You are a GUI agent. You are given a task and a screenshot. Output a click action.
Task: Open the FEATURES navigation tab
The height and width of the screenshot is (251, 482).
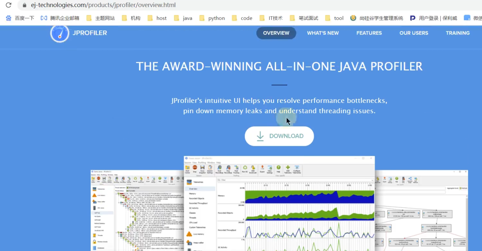click(369, 33)
